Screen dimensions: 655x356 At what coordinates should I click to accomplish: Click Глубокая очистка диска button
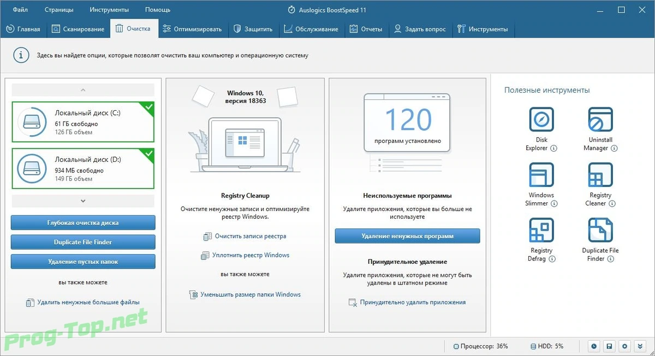pyautogui.click(x=83, y=222)
